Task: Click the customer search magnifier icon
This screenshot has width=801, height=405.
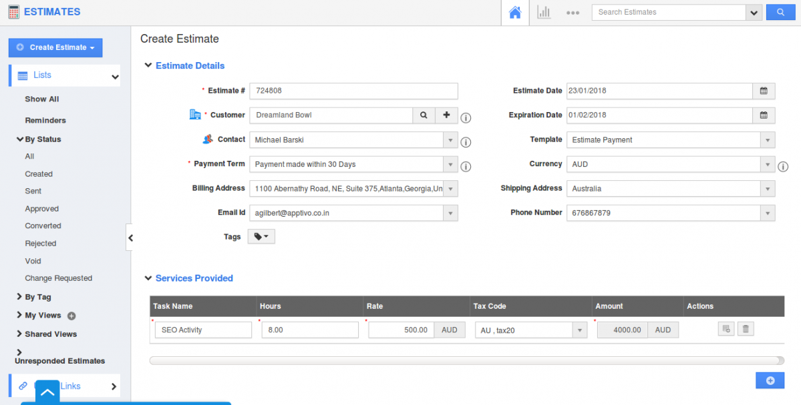Action: click(x=424, y=115)
